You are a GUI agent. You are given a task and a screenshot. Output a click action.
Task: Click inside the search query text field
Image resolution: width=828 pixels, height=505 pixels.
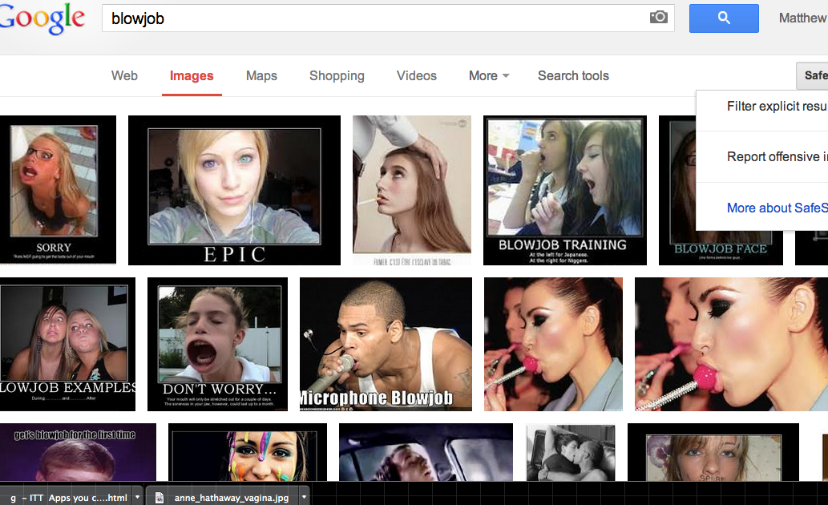pyautogui.click(x=369, y=18)
